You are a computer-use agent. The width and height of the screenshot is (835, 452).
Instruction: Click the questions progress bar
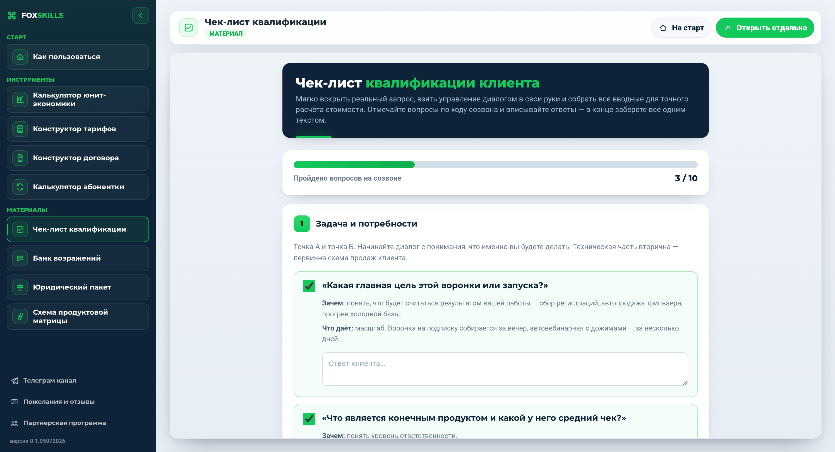495,165
